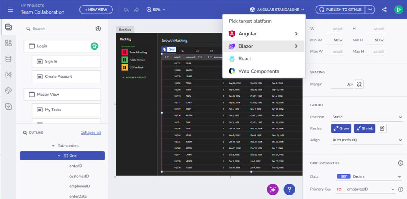This screenshot has width=407, height=199.
Task: Open the Create Account view
Action: [x=66, y=77]
